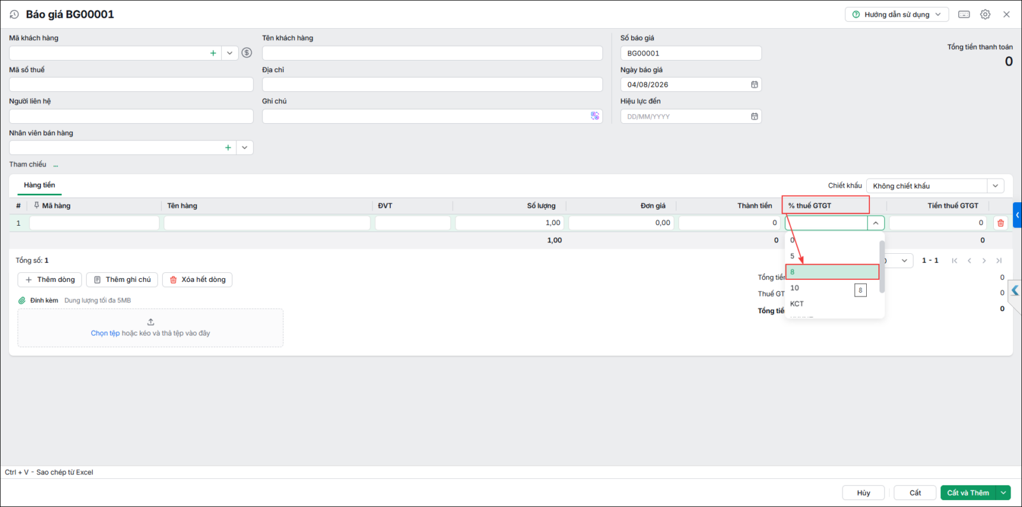Click Tên hàng cell in row 1
Screen dimensions: 1022x507
tap(267, 223)
